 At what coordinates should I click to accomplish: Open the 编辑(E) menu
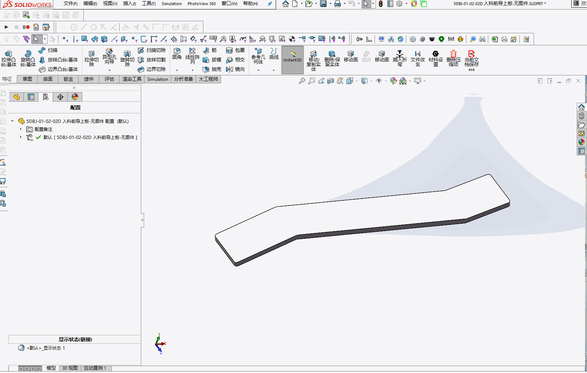click(x=90, y=4)
